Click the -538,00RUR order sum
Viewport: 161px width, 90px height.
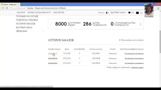click(x=96, y=58)
